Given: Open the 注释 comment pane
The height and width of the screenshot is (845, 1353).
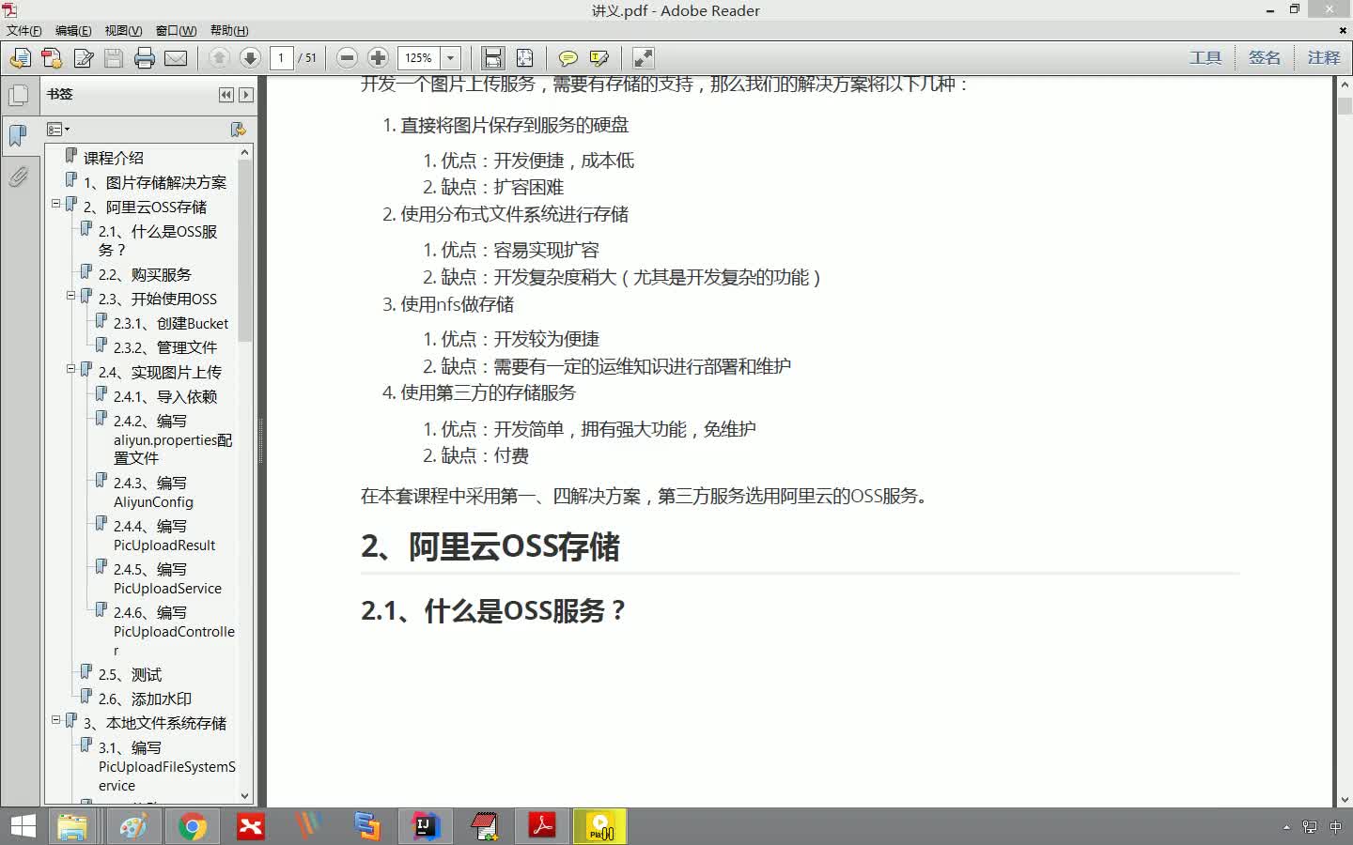Looking at the screenshot, I should (x=1324, y=58).
